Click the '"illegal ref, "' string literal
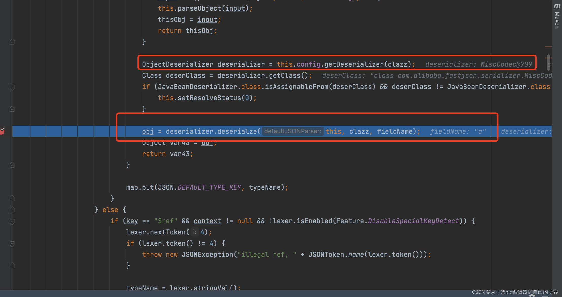The height and width of the screenshot is (297, 562). [267, 255]
